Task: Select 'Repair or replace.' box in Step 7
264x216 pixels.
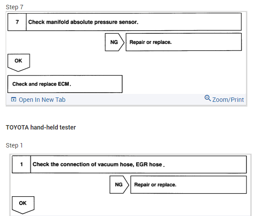Action: point(184,42)
